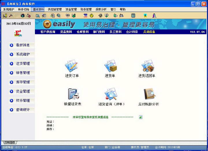Open the 帮助 menu
Image resolution: width=208 pixels, height=151 pixels.
[x=122, y=10]
